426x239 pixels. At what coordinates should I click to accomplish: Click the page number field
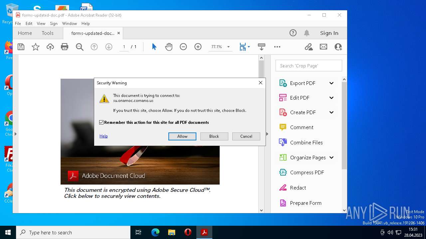[124, 47]
